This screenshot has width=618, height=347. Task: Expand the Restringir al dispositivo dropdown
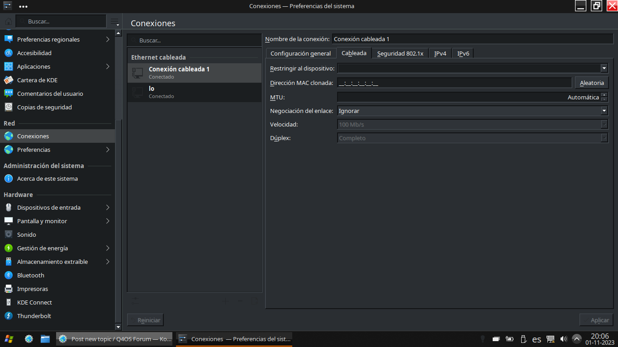604,68
